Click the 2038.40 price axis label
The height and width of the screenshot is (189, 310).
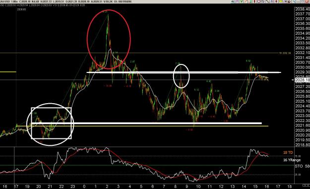[x=303, y=9]
